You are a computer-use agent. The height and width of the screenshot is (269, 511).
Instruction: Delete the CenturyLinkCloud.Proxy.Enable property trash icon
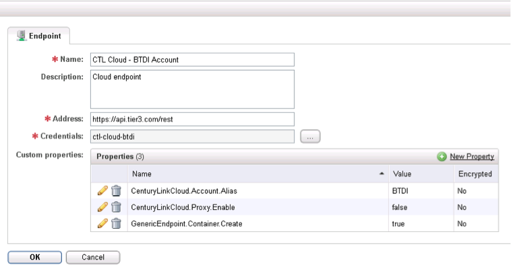click(x=117, y=207)
